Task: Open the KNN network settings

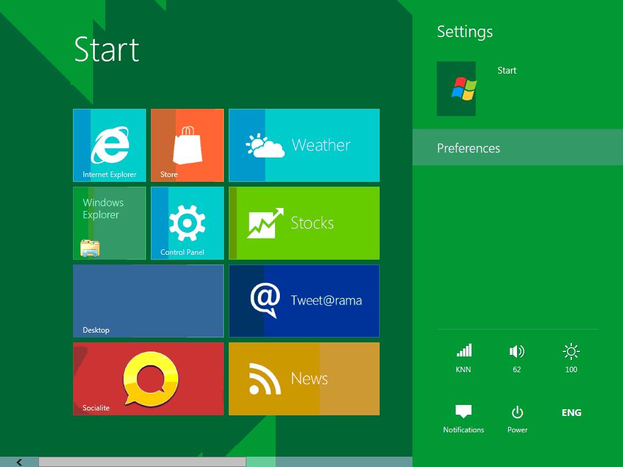Action: pos(463,356)
